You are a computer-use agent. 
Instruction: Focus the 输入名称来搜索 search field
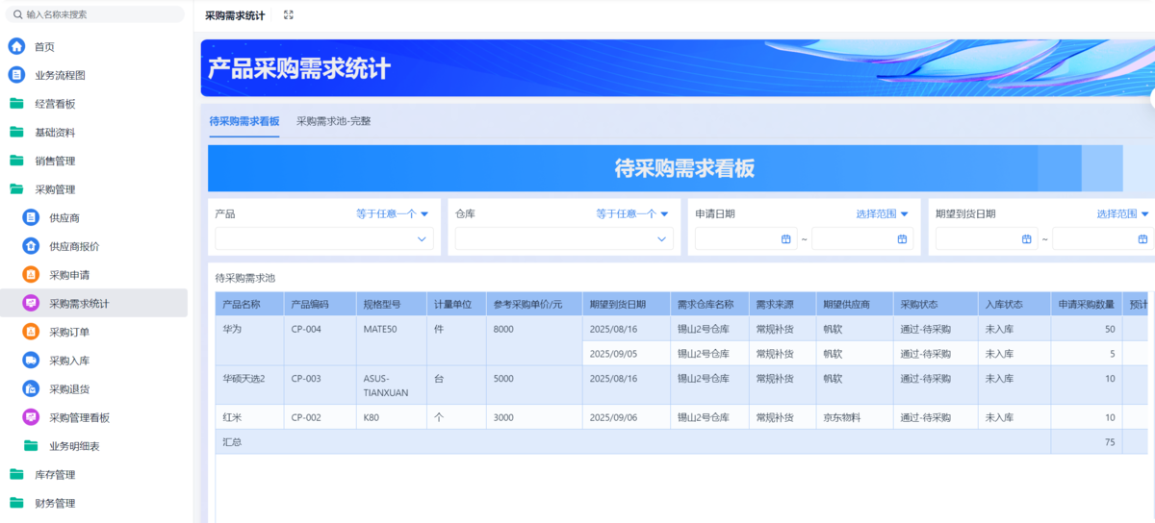coord(95,14)
